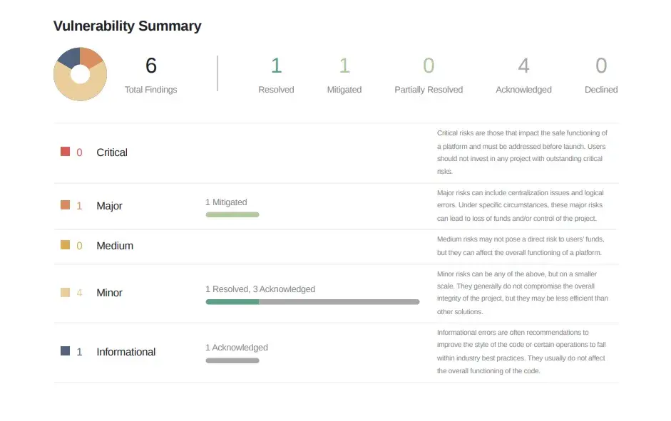The height and width of the screenshot is (421, 671).
Task: Click the green Mitigated bar under Major
Action: click(232, 214)
